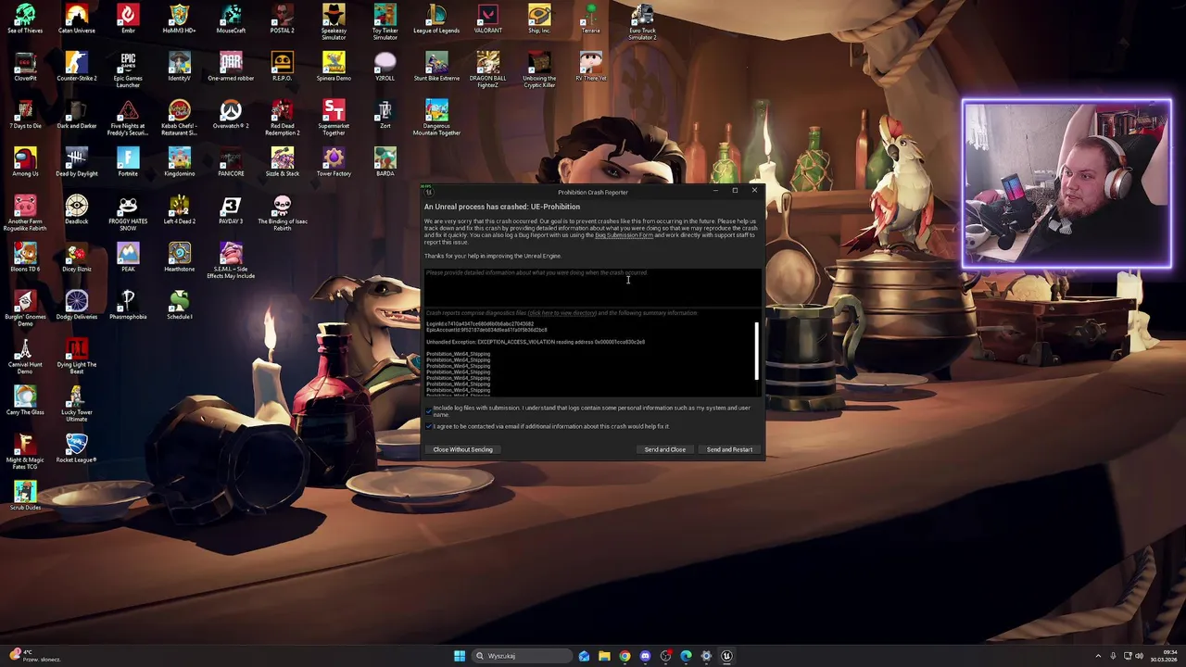This screenshot has width=1186, height=667.
Task: Uncheck agree to be contacted via email
Action: [x=429, y=426]
